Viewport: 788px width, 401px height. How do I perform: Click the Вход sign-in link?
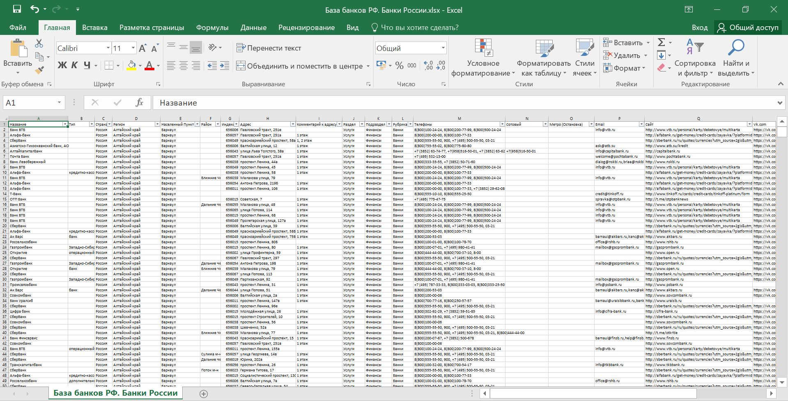click(x=699, y=28)
